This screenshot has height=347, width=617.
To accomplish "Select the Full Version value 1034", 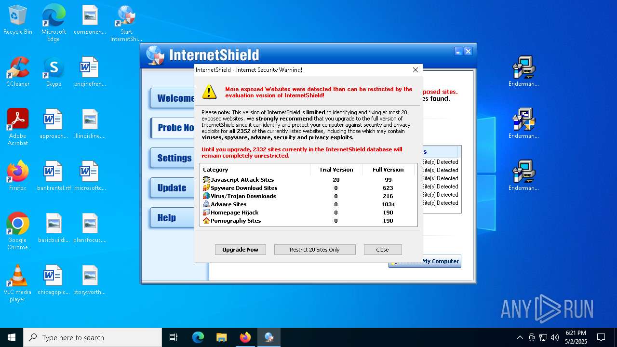I will [x=388, y=204].
